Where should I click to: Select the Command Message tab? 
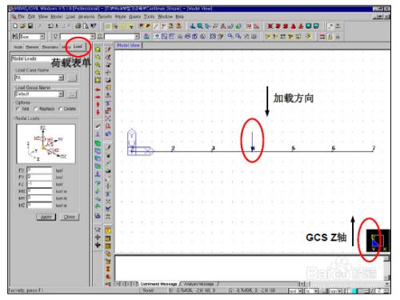[x=158, y=284]
